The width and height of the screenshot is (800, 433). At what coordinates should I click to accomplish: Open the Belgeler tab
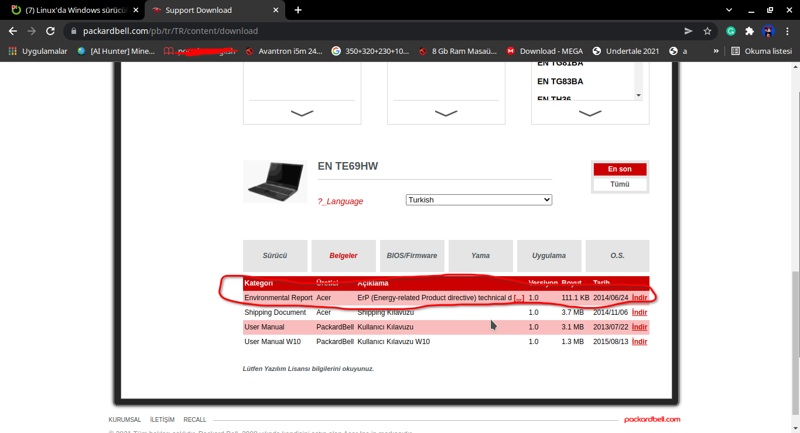coord(343,256)
